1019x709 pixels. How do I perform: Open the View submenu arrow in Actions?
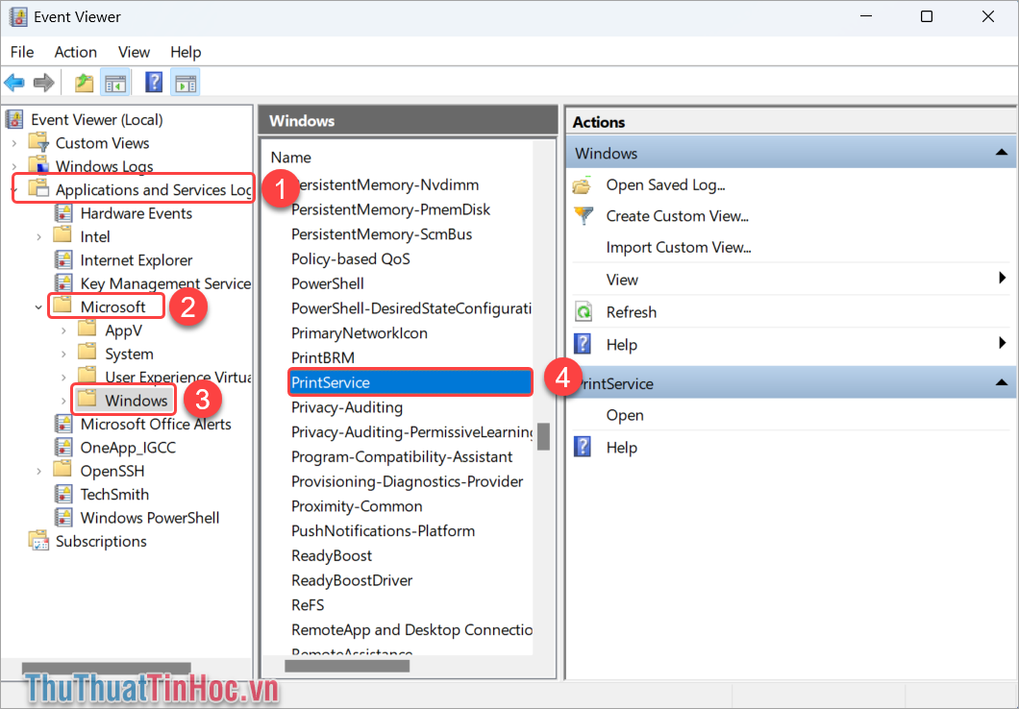(1002, 279)
